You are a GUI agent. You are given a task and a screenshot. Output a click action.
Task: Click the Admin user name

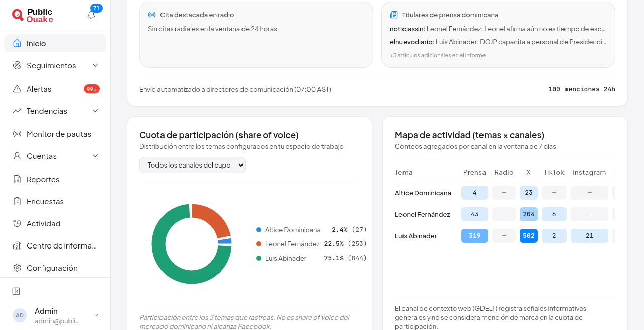pos(46,311)
